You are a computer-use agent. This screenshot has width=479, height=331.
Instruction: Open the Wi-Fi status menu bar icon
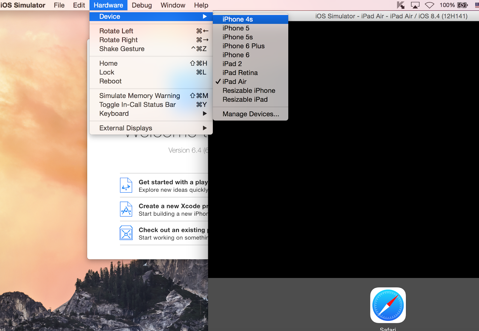coord(430,5)
